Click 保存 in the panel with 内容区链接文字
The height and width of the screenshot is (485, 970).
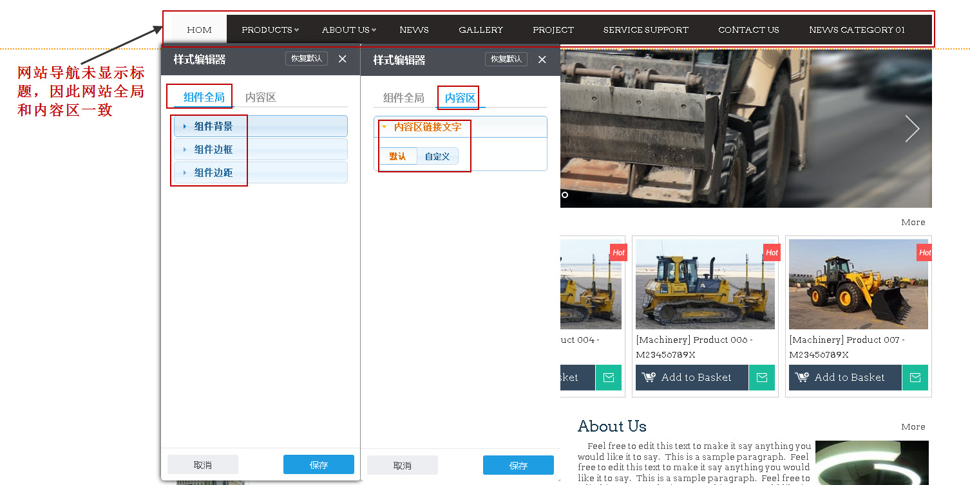tap(518, 465)
